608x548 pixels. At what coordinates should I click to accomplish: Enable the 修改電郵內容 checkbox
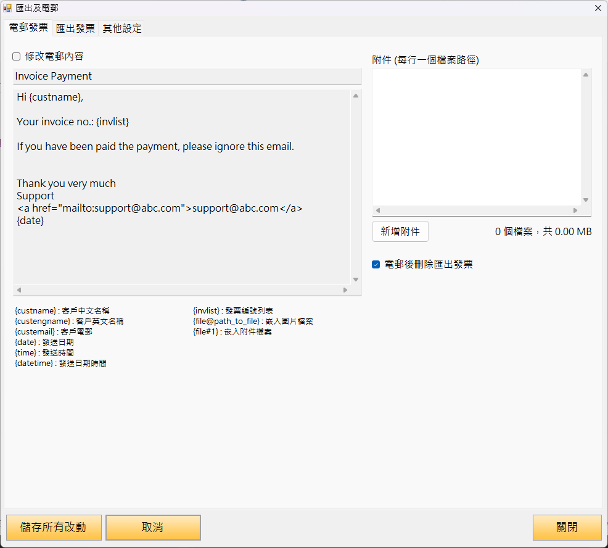(x=17, y=57)
